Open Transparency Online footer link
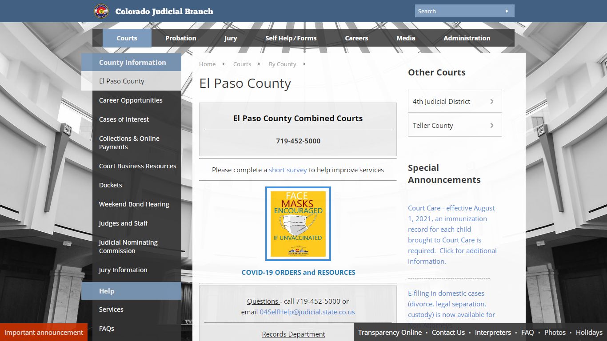This screenshot has height=341, width=607. pyautogui.click(x=390, y=332)
